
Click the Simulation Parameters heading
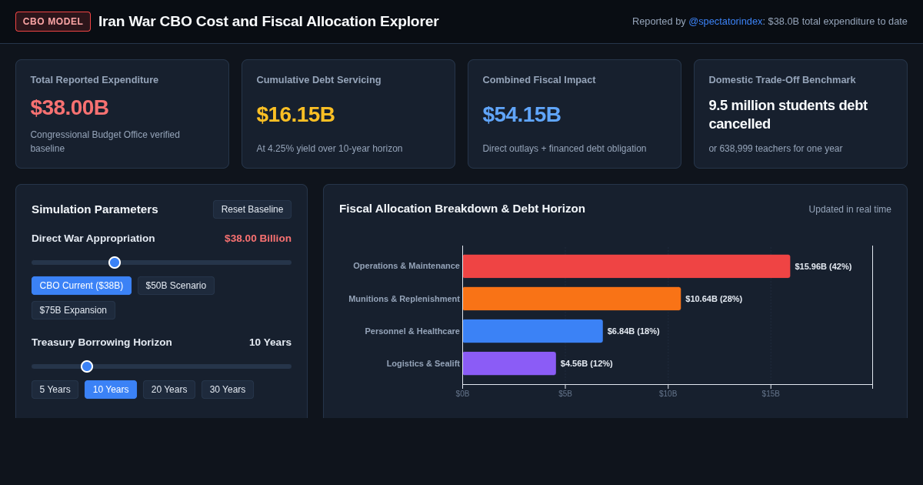click(95, 209)
